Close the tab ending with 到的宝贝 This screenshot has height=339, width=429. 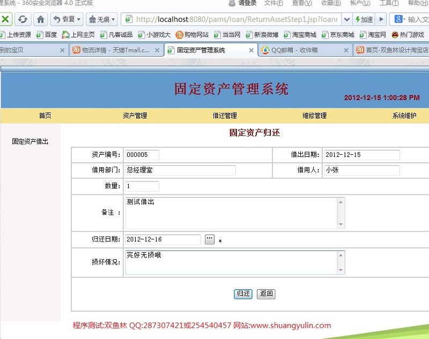62,50
